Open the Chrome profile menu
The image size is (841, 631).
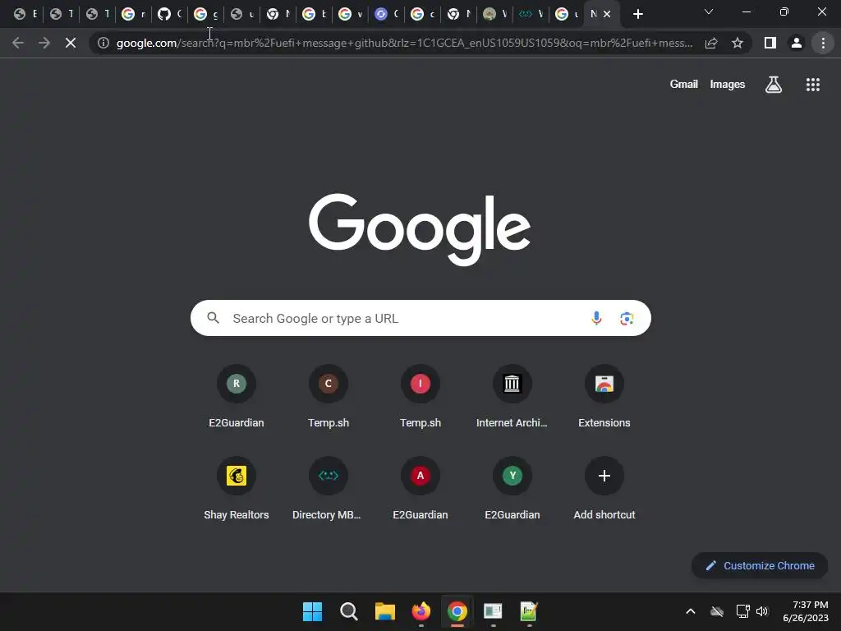[x=797, y=43]
